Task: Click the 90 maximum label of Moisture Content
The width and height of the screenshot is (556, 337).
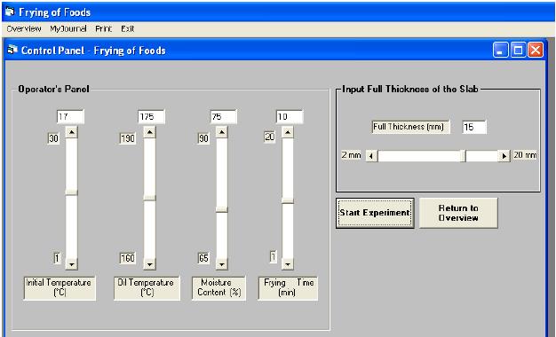Action: [203, 138]
